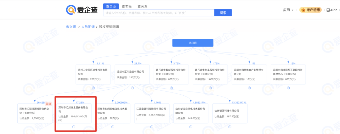The height and width of the screenshot is (134, 340).
Task: Open the 应用 dropdown menu
Action: [288, 10]
